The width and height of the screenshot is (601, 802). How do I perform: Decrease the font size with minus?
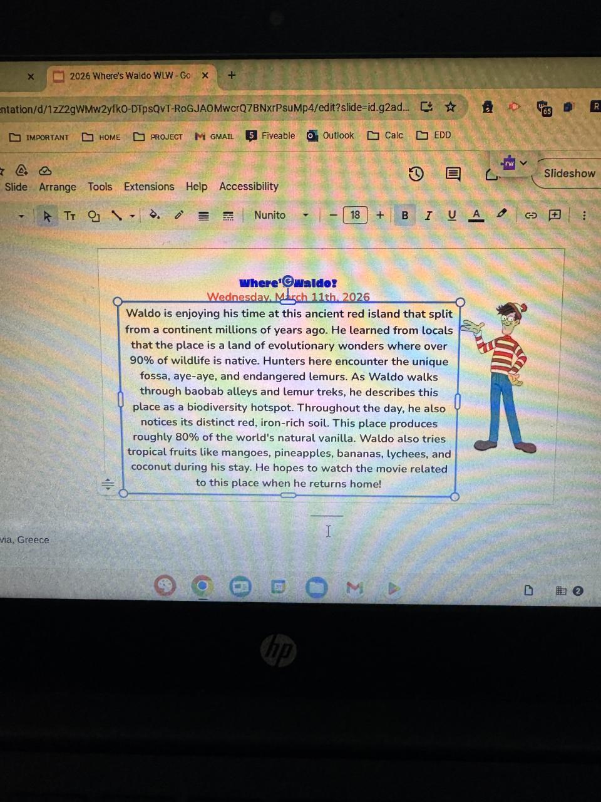tap(333, 216)
